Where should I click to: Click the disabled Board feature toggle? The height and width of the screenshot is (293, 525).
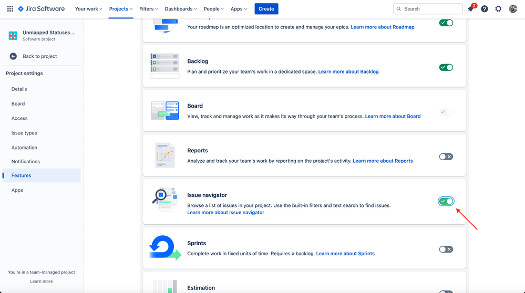tap(446, 112)
